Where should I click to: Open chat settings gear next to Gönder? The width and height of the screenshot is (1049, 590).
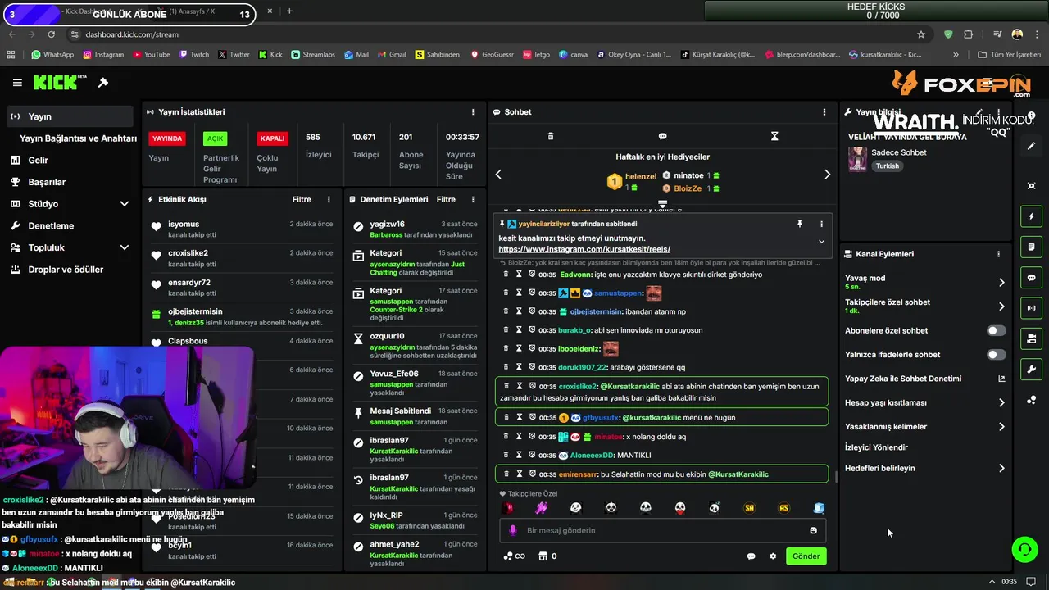pos(773,556)
